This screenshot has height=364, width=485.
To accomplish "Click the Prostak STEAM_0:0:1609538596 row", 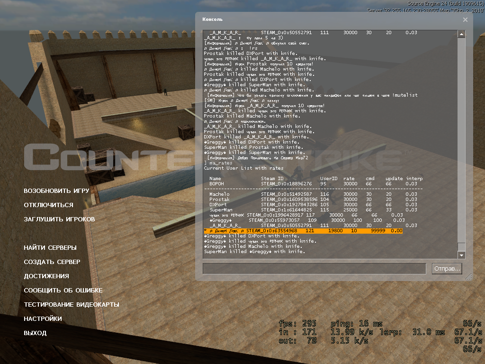I will coord(313,200).
